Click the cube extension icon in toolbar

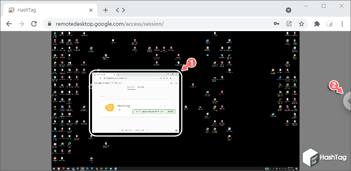(x=330, y=24)
